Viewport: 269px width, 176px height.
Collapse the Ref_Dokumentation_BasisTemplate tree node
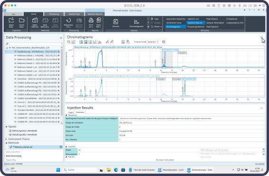(x=7, y=48)
